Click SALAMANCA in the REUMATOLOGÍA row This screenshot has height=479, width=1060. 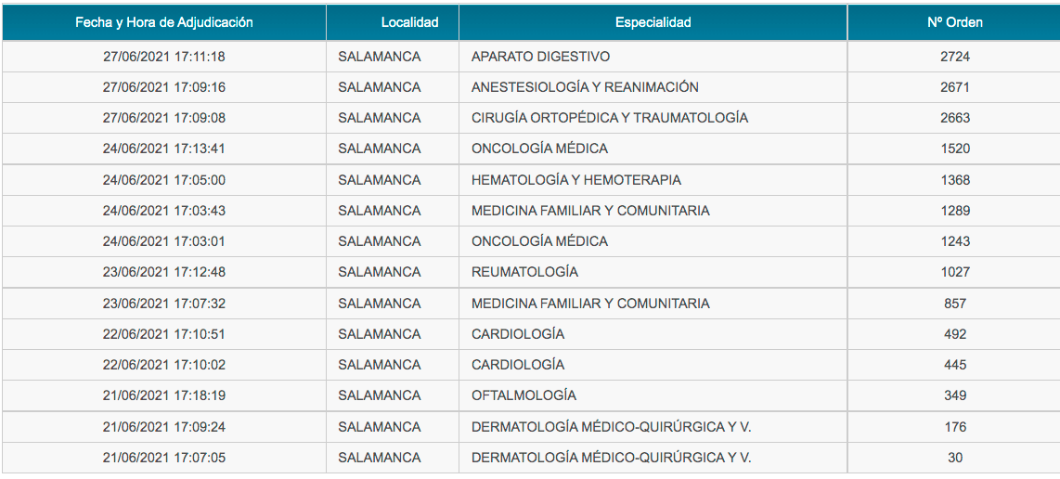380,272
